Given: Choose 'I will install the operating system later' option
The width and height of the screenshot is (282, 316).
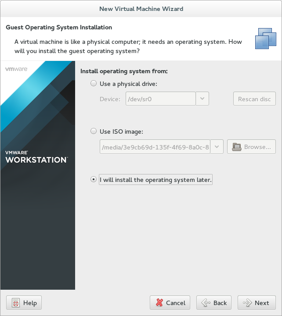Looking at the screenshot, I should tap(93, 179).
